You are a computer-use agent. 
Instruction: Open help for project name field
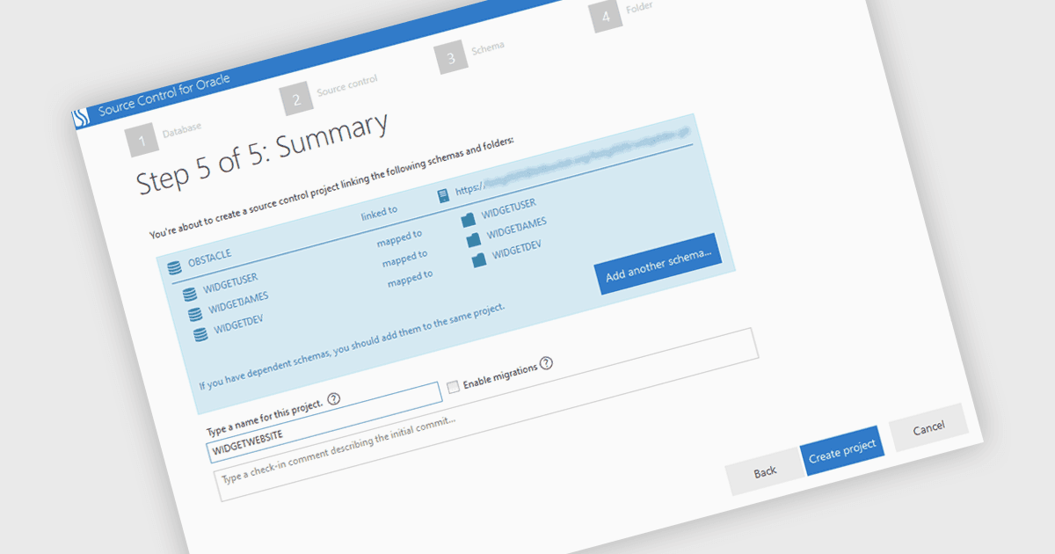tap(333, 399)
